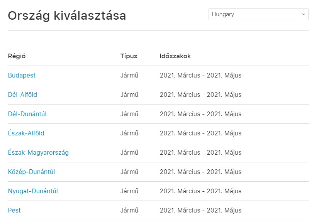The height and width of the screenshot is (221, 319).
Task: Click the Jármű cell in Észak-Magyarország row
Action: point(129,153)
